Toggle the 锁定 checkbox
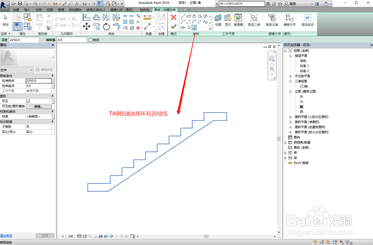This screenshot has width=373, height=245. pyautogui.click(x=90, y=40)
